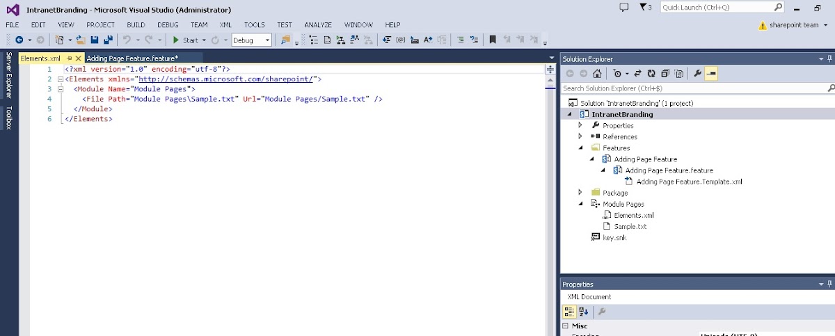This screenshot has width=835, height=336.
Task: Click the Comment Out Selection icon
Action: point(460,40)
